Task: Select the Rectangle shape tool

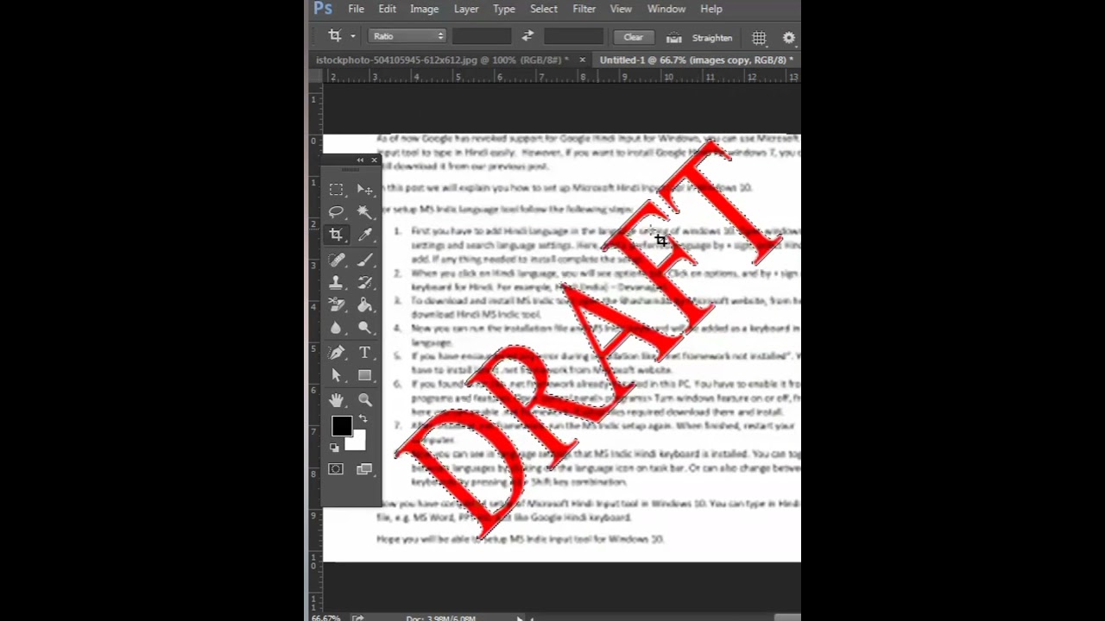Action: [365, 375]
